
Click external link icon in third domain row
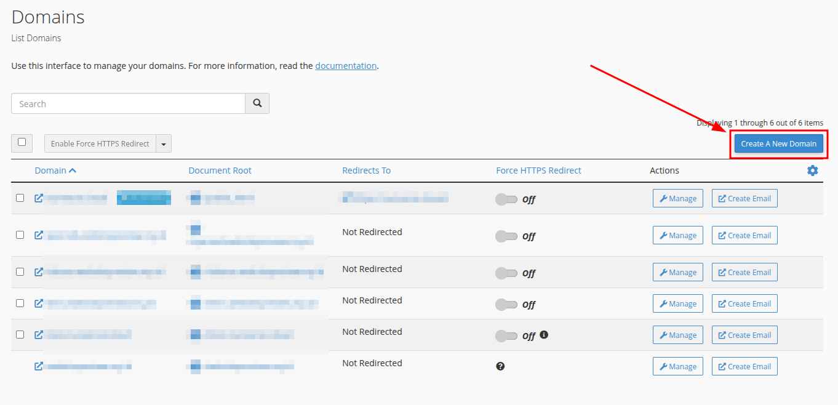(x=39, y=271)
